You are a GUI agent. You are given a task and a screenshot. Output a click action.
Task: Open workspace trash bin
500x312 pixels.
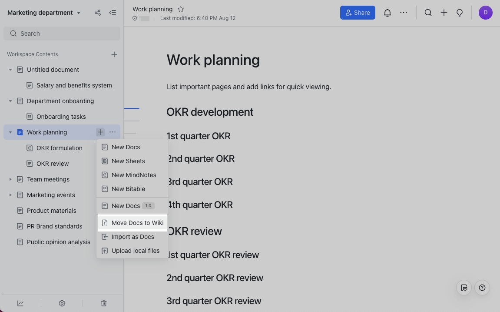[x=104, y=303]
